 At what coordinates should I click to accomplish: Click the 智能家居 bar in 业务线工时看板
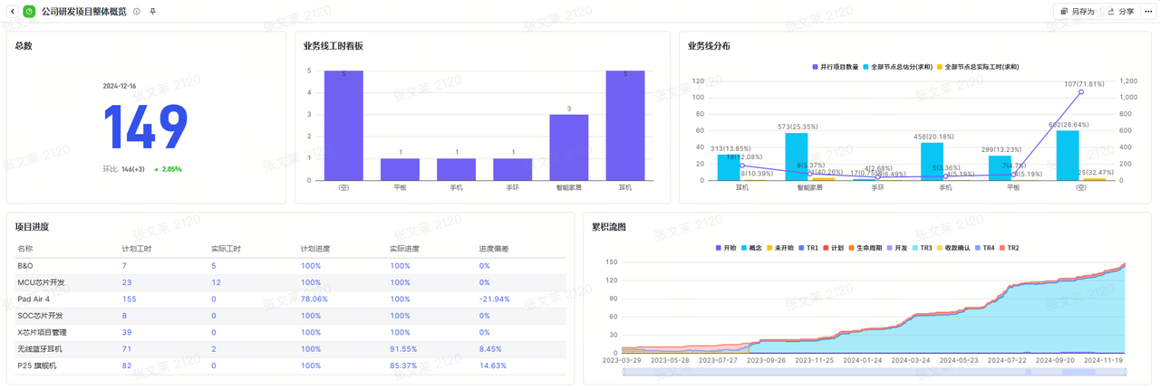569,147
